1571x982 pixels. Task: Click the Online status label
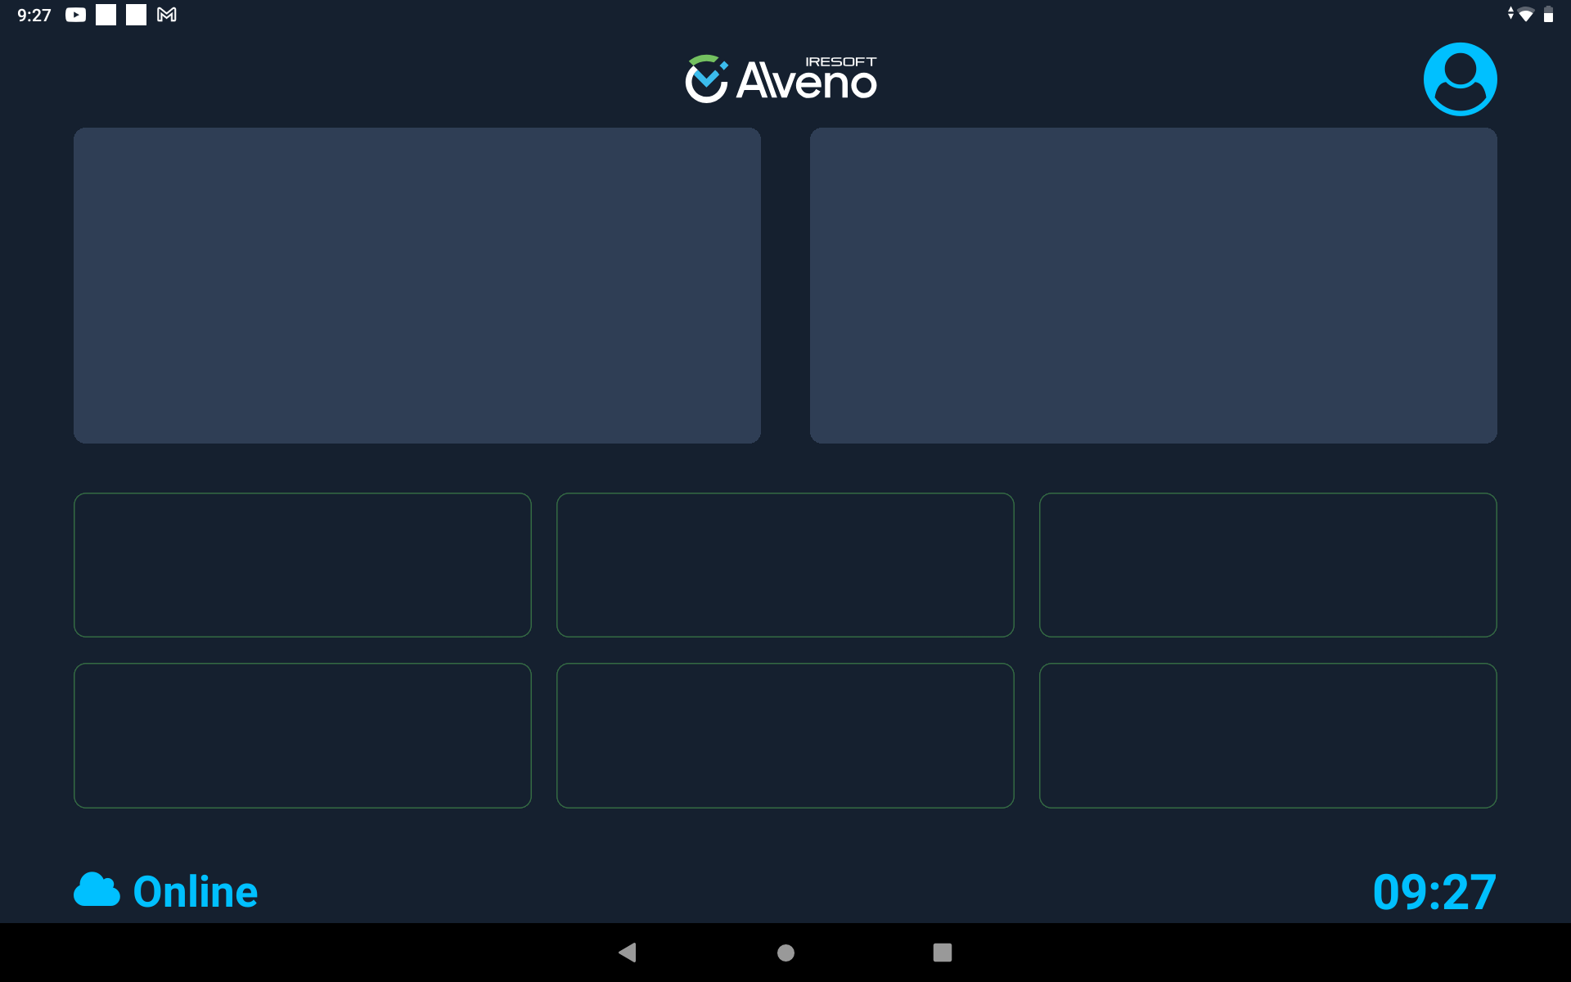click(x=196, y=892)
